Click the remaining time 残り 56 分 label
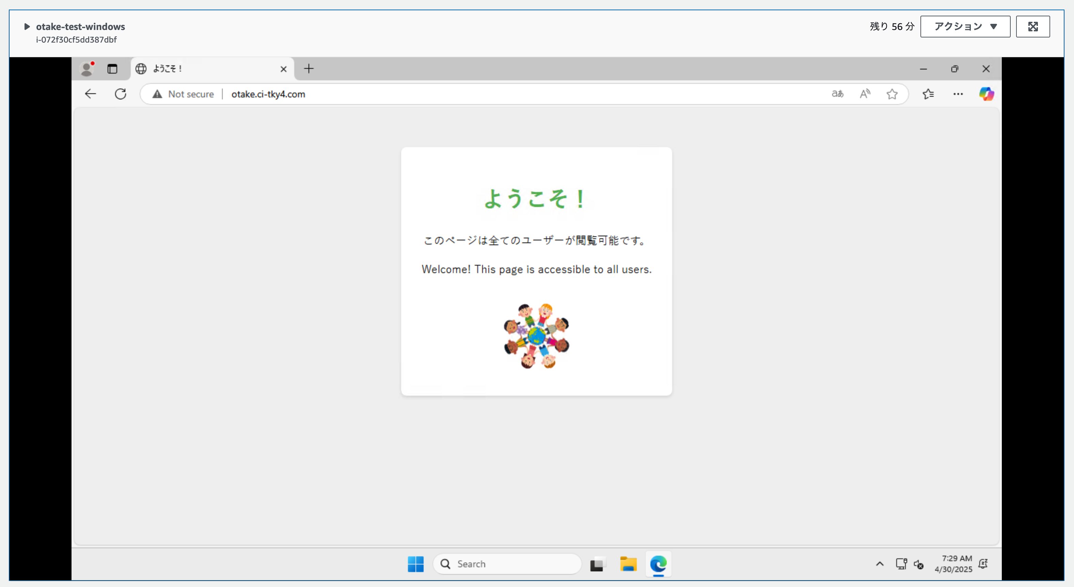 pyautogui.click(x=892, y=27)
